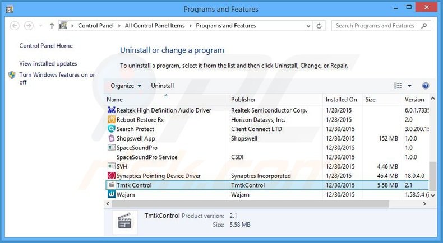Refresh the Programs and Features list

tap(319, 26)
